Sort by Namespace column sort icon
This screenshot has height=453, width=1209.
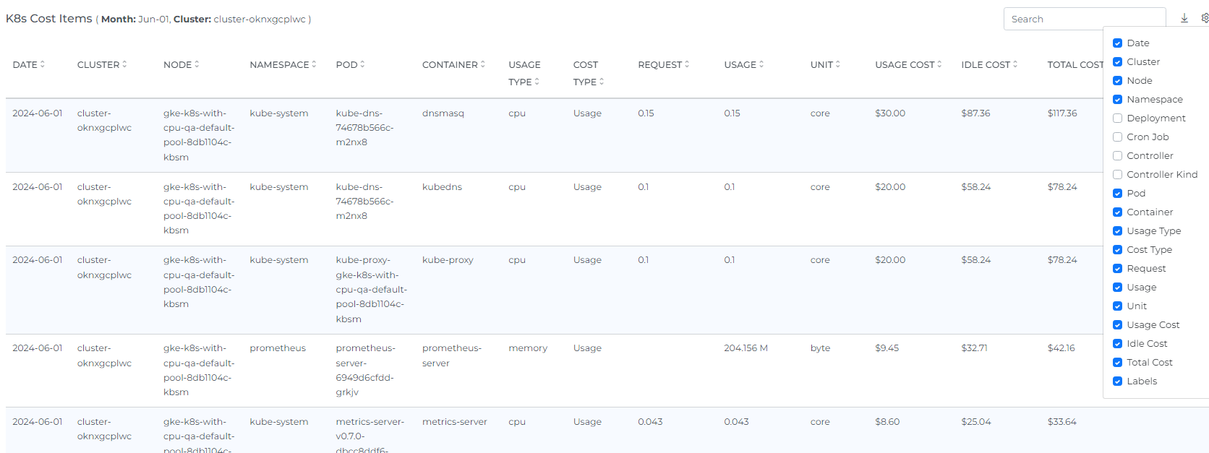pyautogui.click(x=314, y=64)
